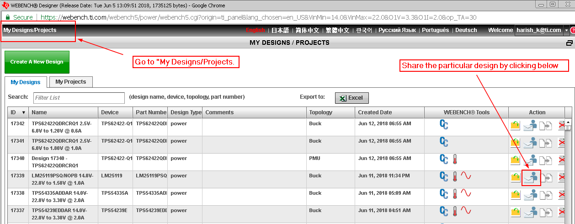Open design 17337 using its folder icon
Viewport: 575px width, 224px height.
pos(515,212)
